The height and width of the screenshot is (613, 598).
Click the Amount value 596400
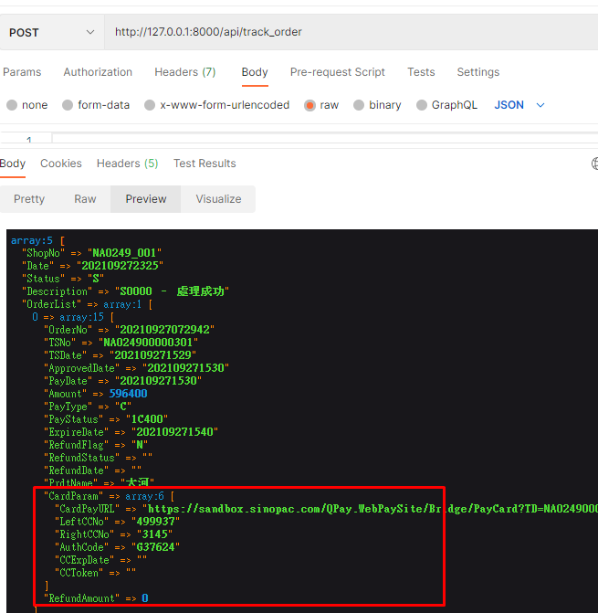point(128,394)
